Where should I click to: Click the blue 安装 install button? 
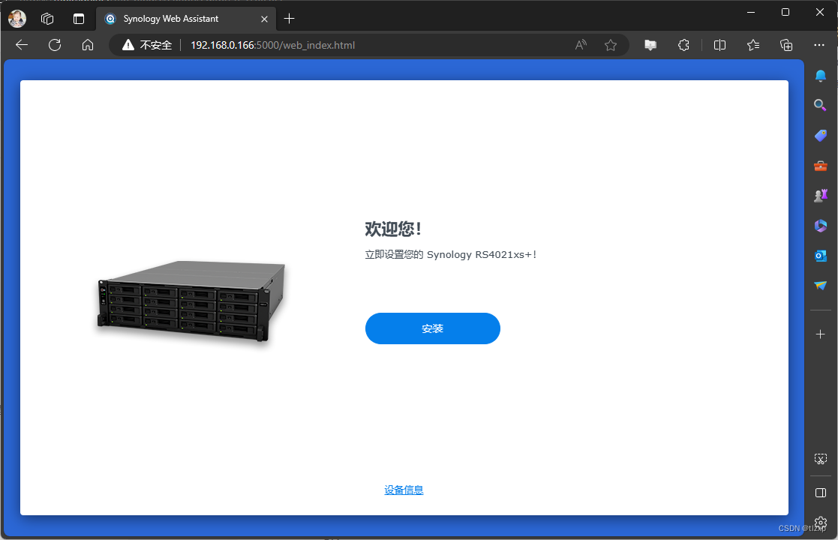pyautogui.click(x=432, y=328)
